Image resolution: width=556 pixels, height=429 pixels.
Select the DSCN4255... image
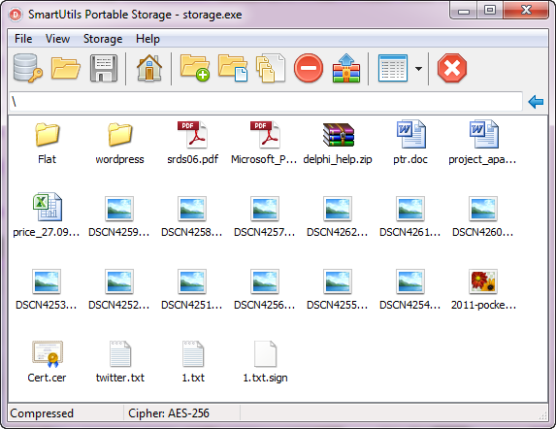click(338, 288)
